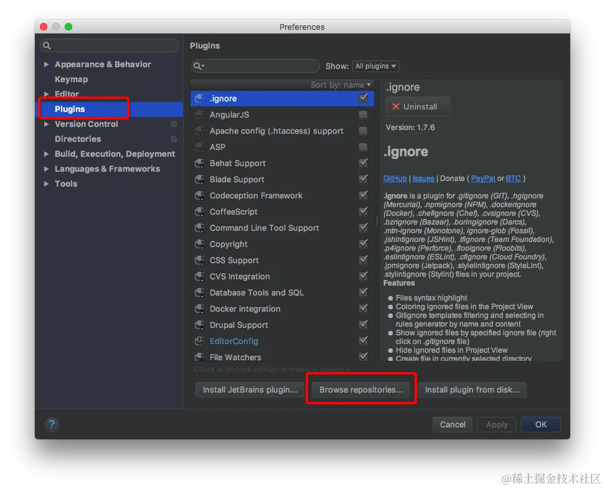This screenshot has width=605, height=489.
Task: Click the Drupal Support plugin icon
Action: point(199,325)
